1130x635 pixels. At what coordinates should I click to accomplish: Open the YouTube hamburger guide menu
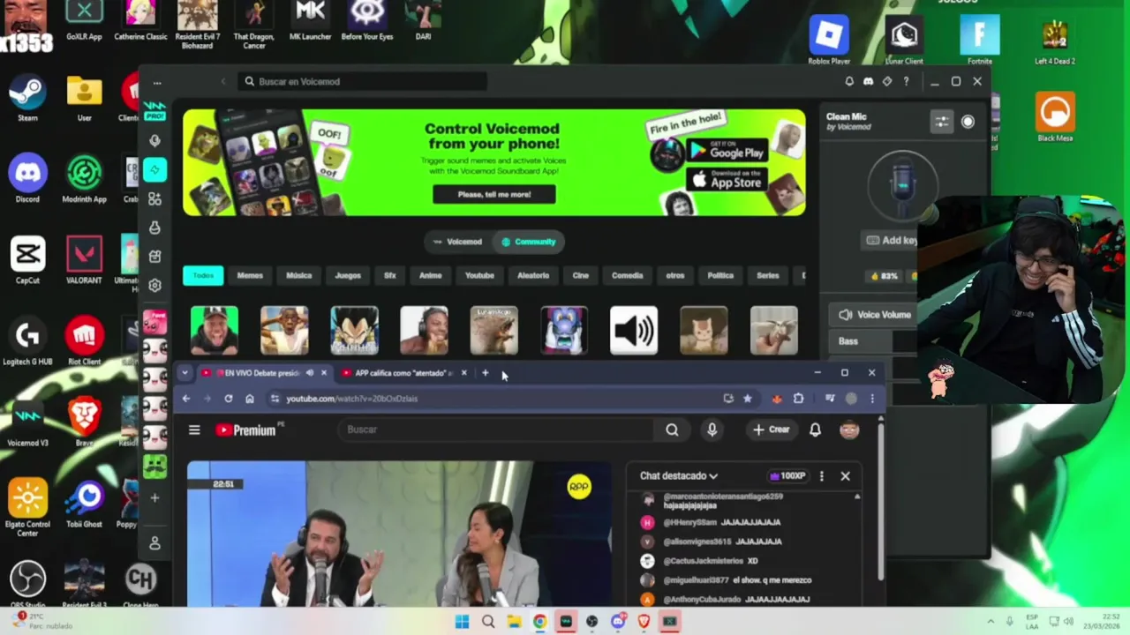(194, 430)
